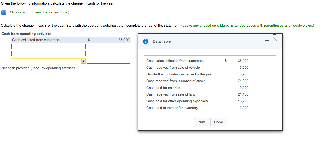This screenshot has height=142, width=335.
Task: Click 'Cash paid to vendor for inventory' row
Action: (x=210, y=108)
